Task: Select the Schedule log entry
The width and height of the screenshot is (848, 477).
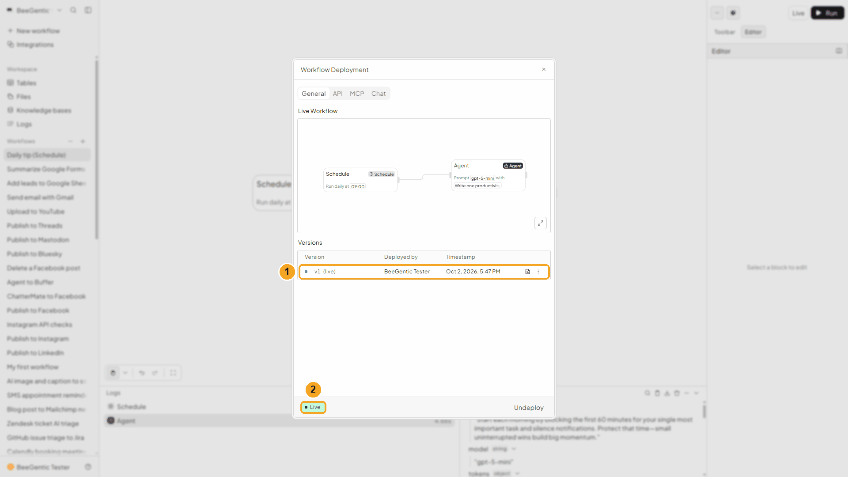Action: tap(280, 407)
